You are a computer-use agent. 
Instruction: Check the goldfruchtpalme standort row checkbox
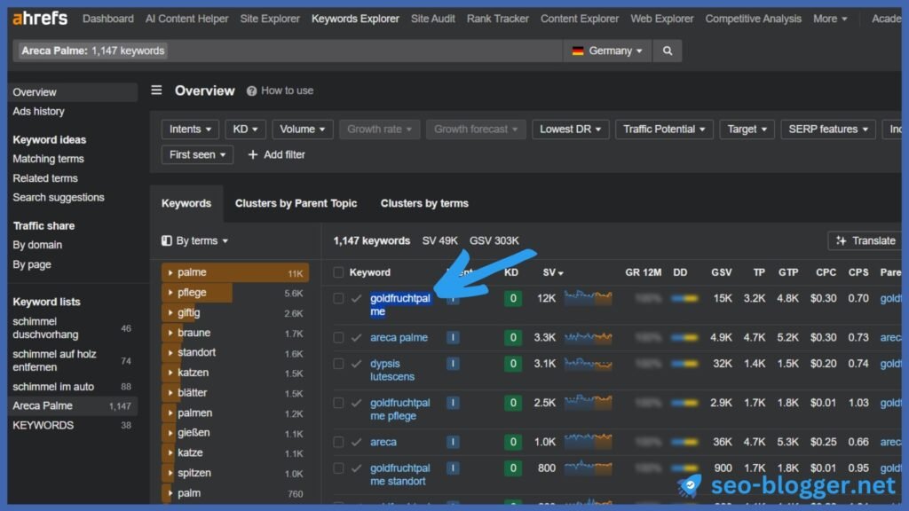pyautogui.click(x=338, y=468)
